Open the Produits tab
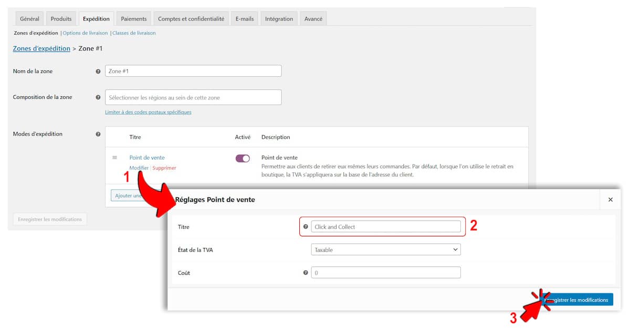The image size is (630, 332). pos(61,19)
